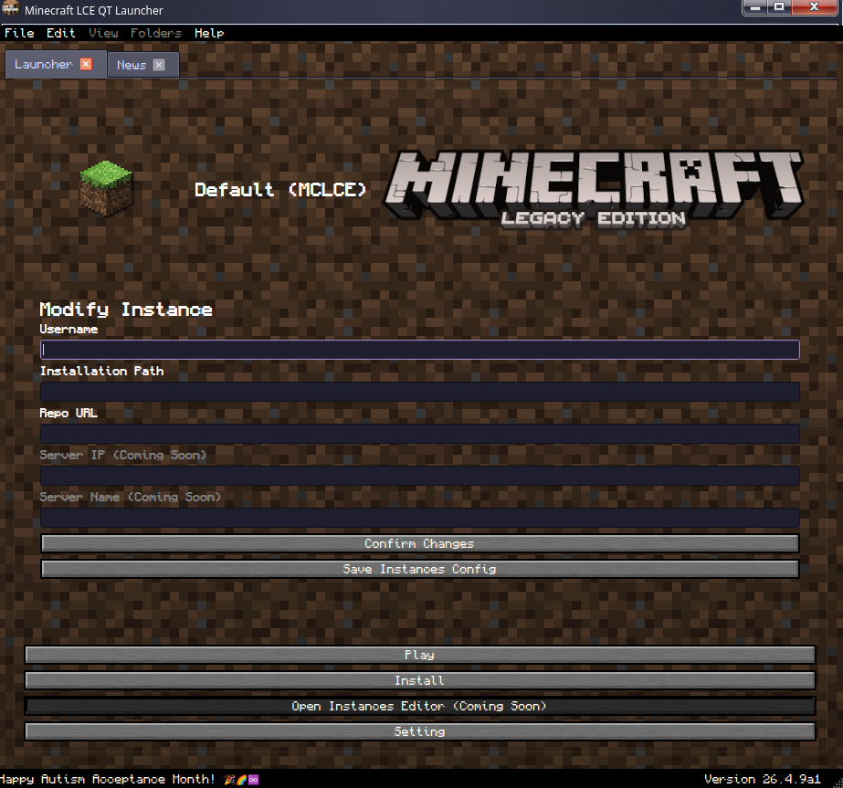The width and height of the screenshot is (843, 788).
Task: Focus the Repo URL input field
Action: pyautogui.click(x=420, y=433)
